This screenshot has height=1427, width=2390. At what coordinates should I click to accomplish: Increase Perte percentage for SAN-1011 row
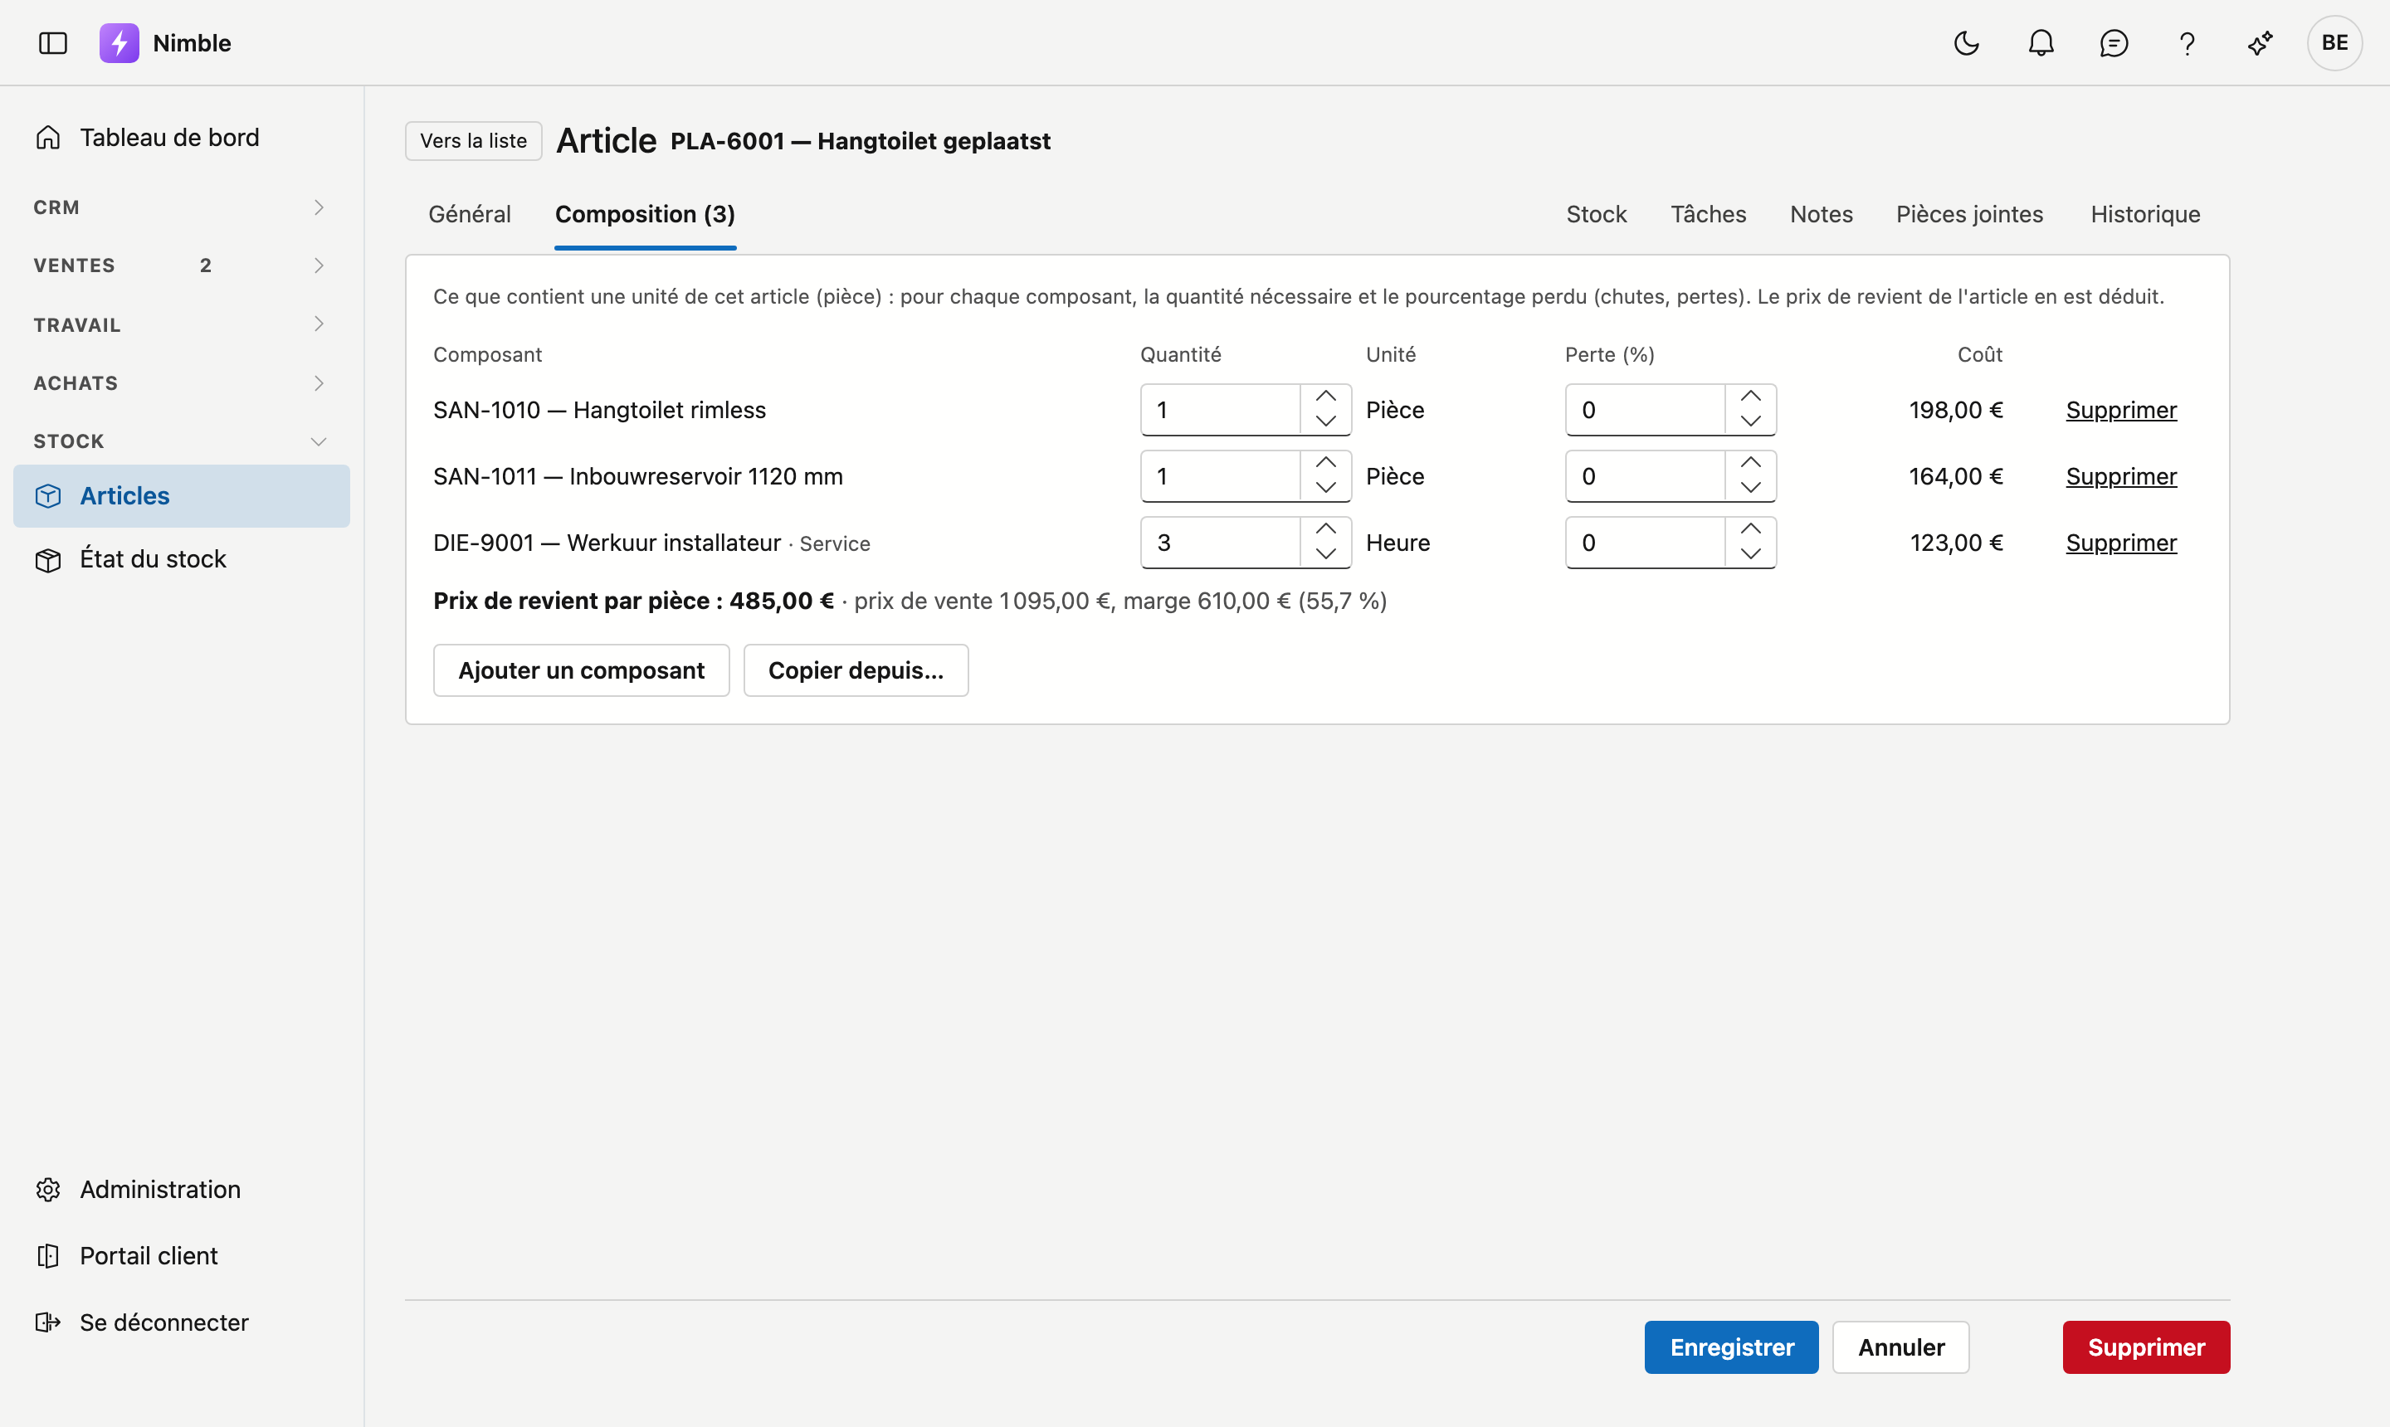tap(1750, 464)
